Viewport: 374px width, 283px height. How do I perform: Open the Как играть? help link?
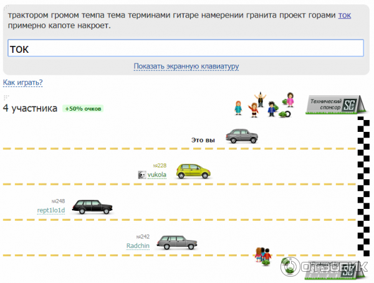(x=23, y=83)
